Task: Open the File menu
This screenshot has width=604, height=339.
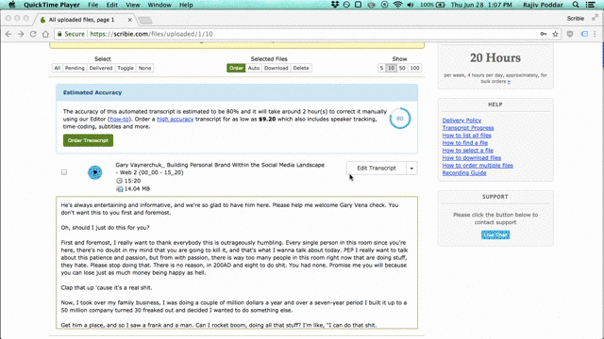Action: pos(92,5)
